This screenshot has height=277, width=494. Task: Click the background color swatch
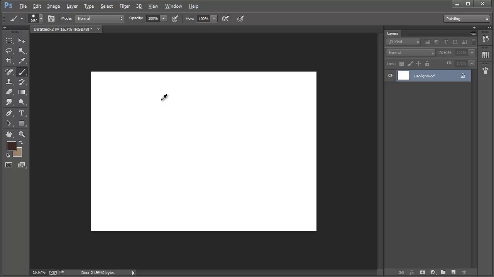[x=19, y=154]
